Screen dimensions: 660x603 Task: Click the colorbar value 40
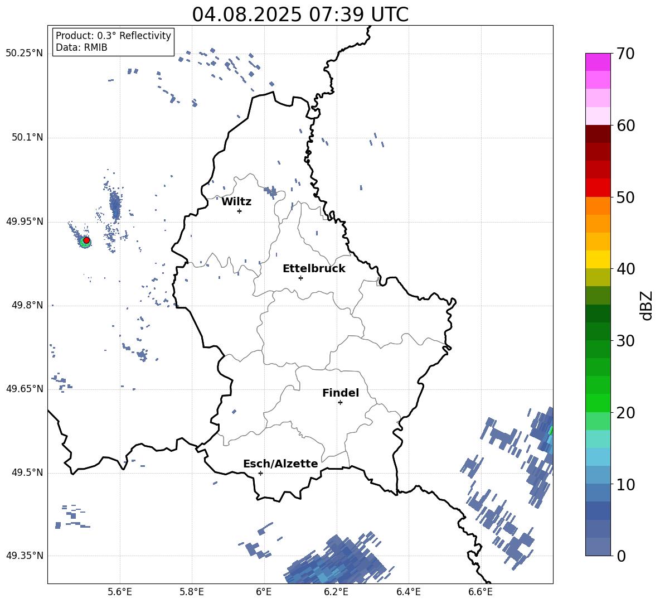pos(625,269)
